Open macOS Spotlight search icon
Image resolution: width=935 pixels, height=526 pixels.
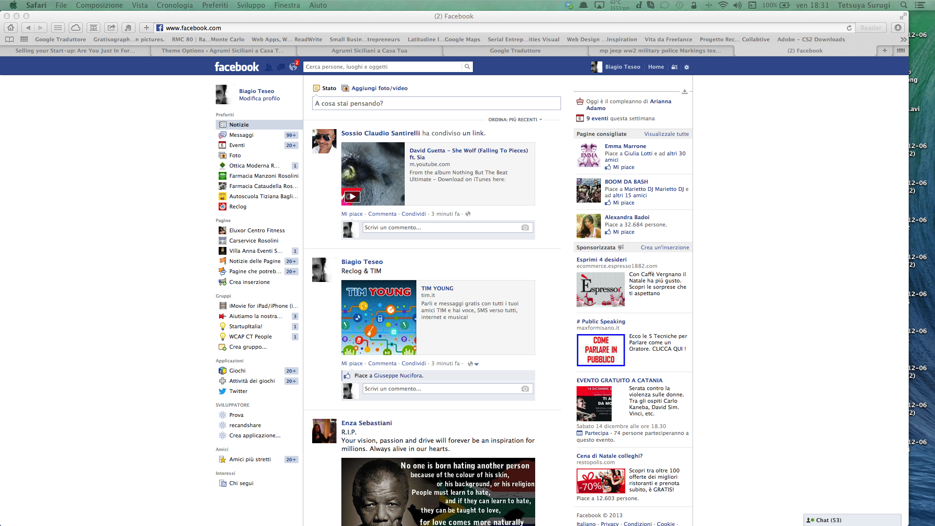pos(904,5)
